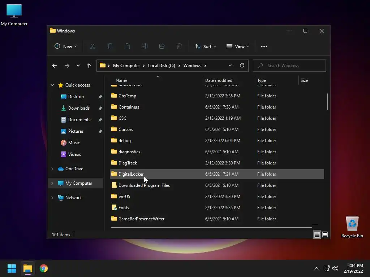This screenshot has height=277, width=370.
Task: Open File Explorer from the taskbar
Action: coord(28,268)
